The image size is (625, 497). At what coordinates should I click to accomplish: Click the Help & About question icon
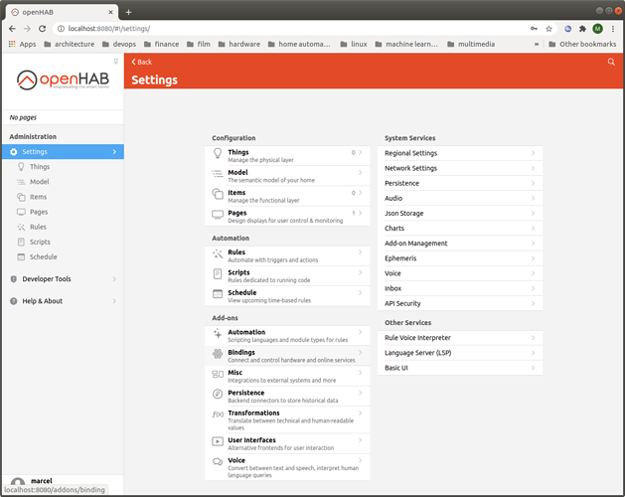coord(14,301)
